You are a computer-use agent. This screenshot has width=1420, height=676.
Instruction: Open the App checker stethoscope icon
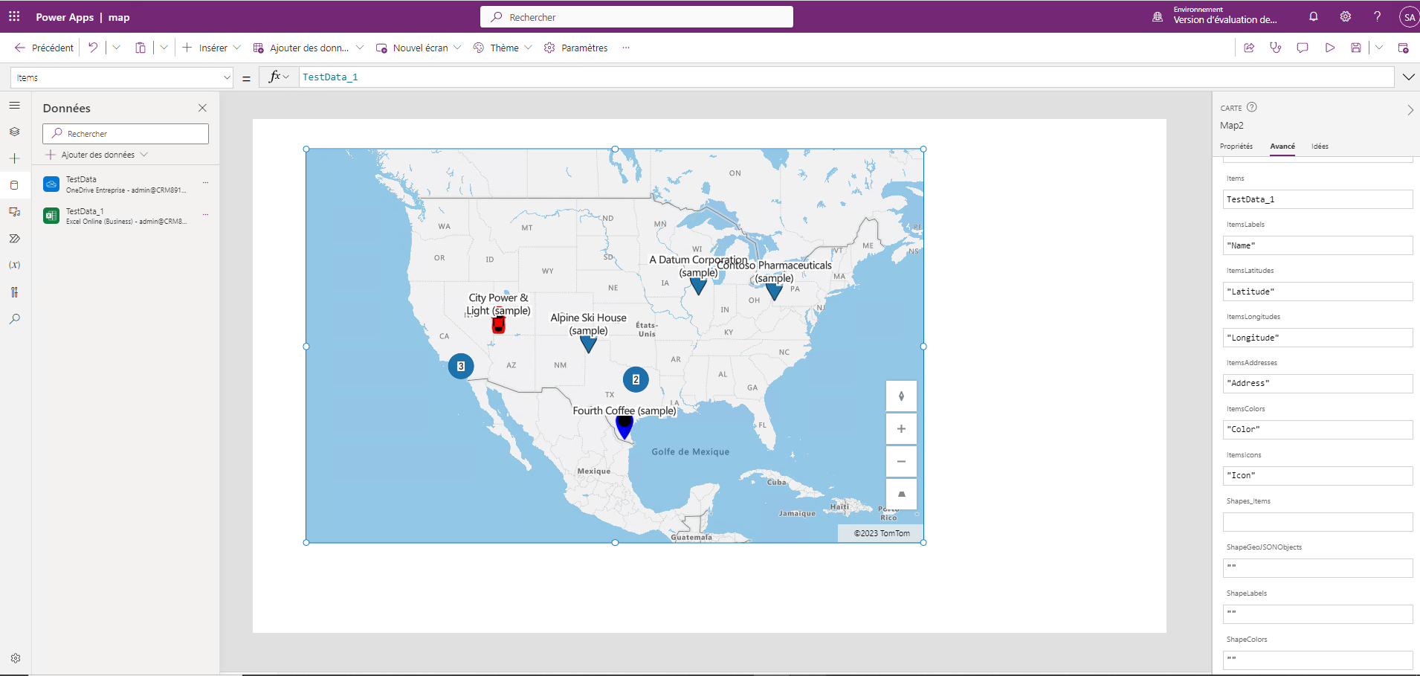tap(1276, 48)
